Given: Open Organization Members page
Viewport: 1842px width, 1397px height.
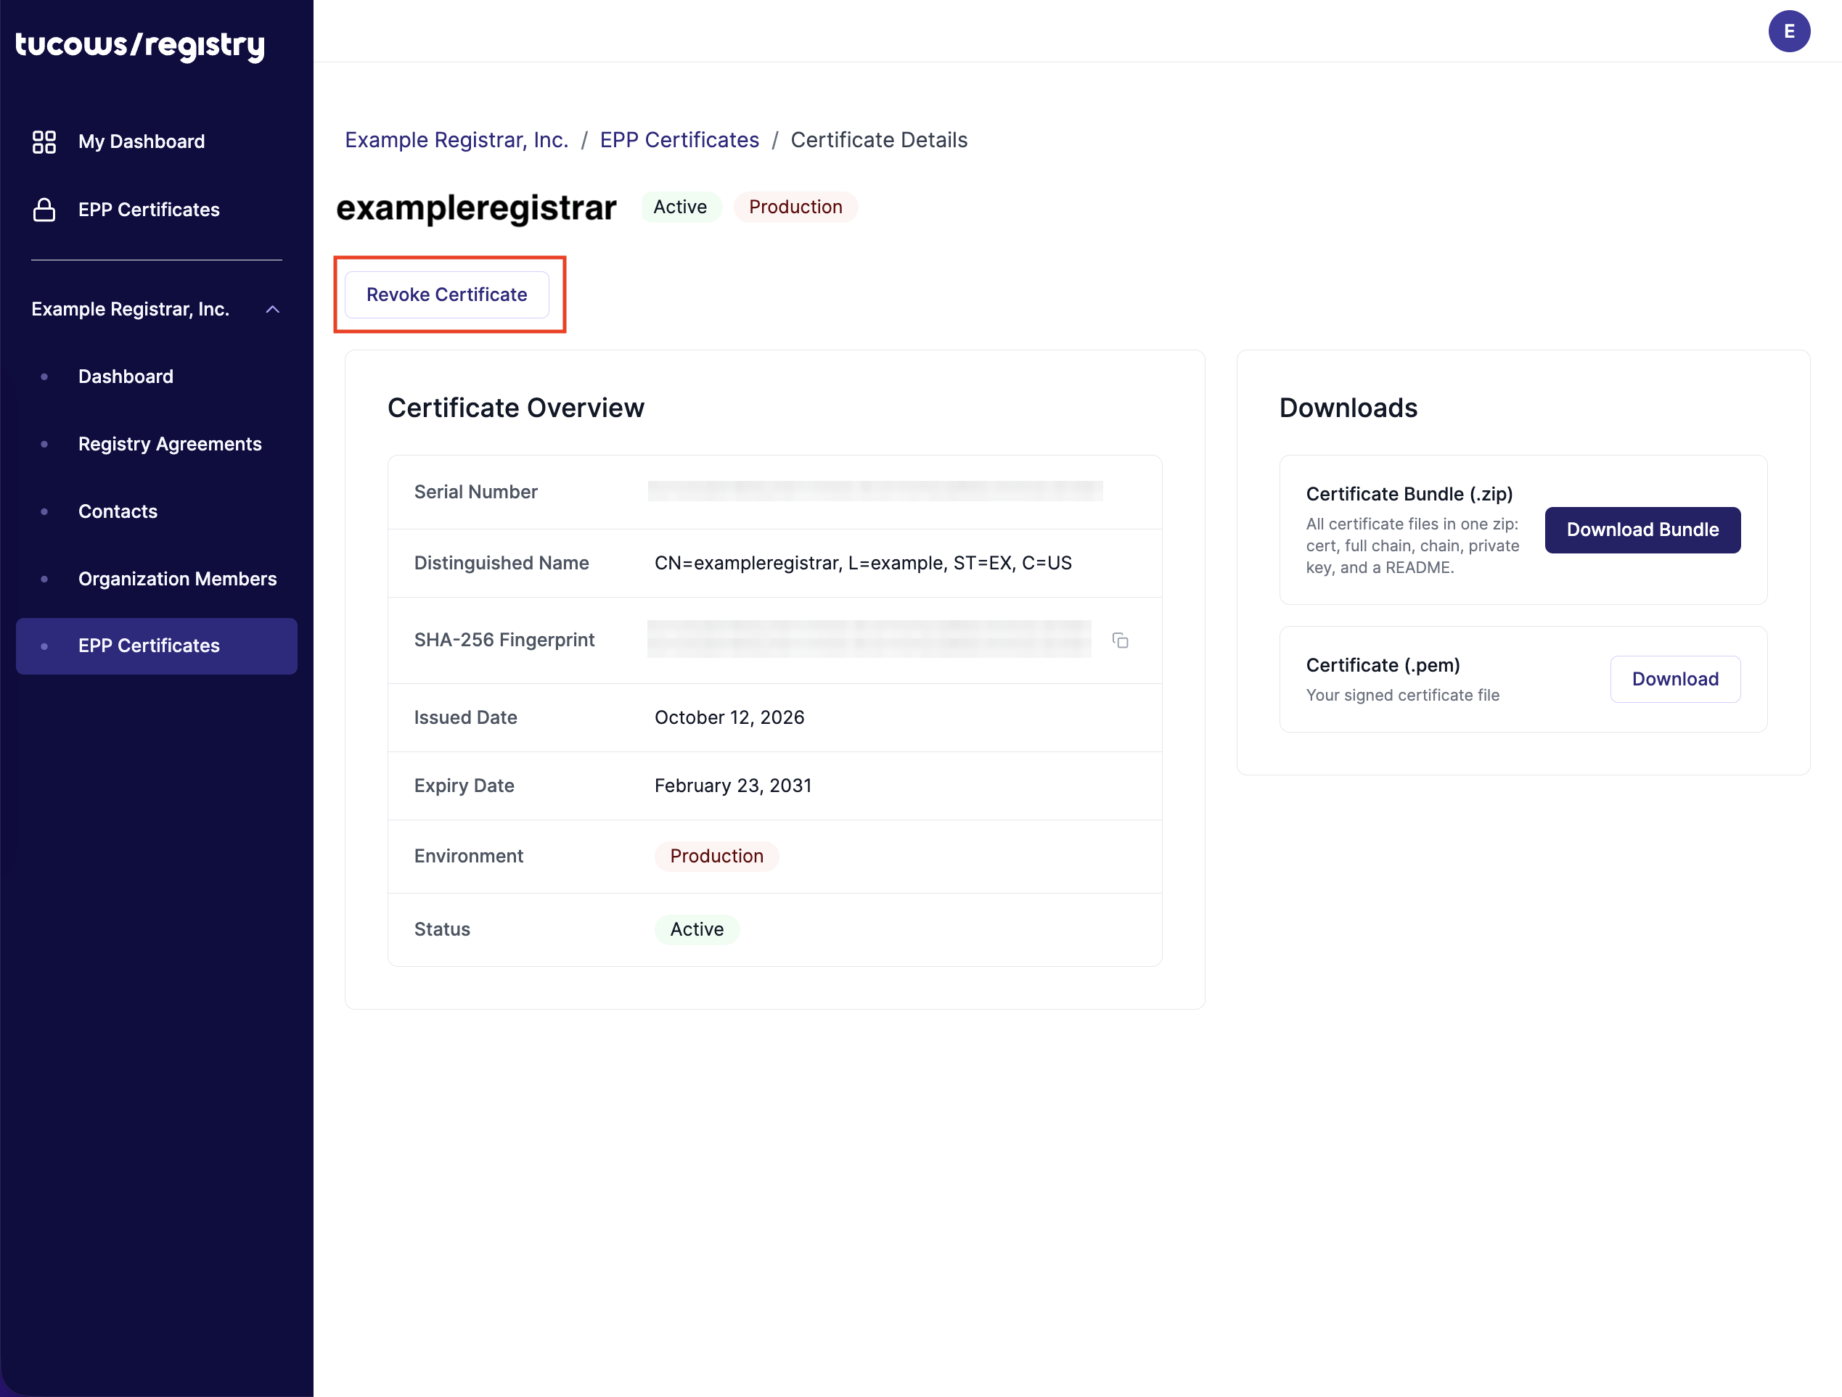Looking at the screenshot, I should (x=177, y=578).
